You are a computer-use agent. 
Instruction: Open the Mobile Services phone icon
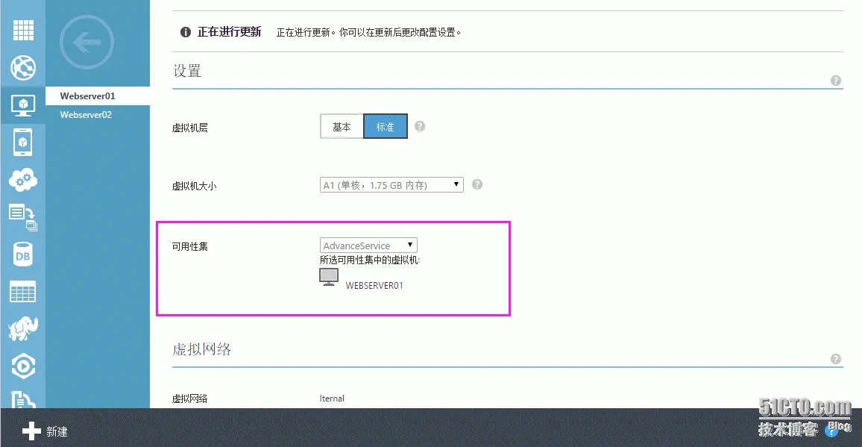click(x=23, y=142)
